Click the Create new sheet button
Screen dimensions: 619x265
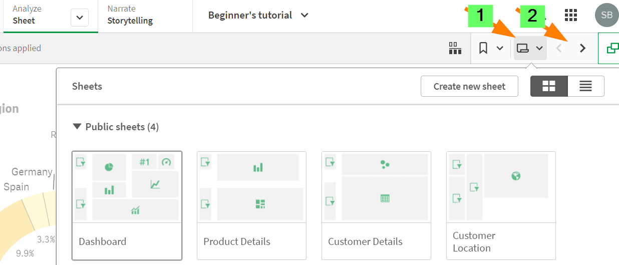point(469,86)
